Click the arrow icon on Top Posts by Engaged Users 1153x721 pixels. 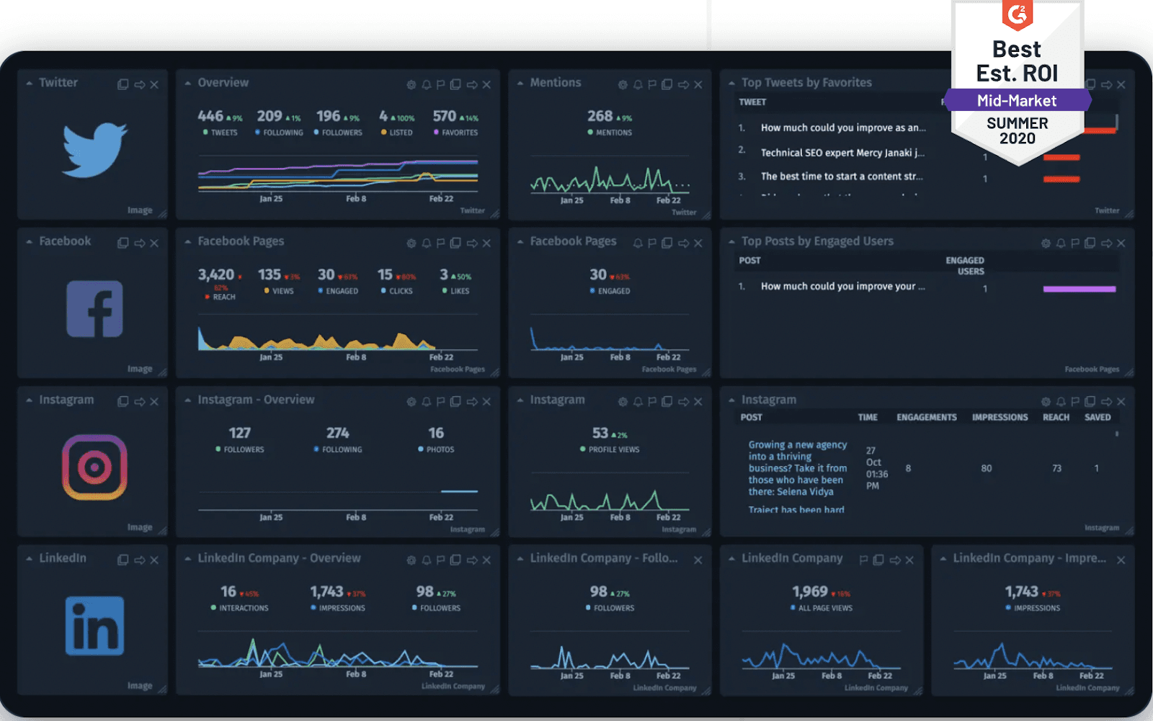1106,243
